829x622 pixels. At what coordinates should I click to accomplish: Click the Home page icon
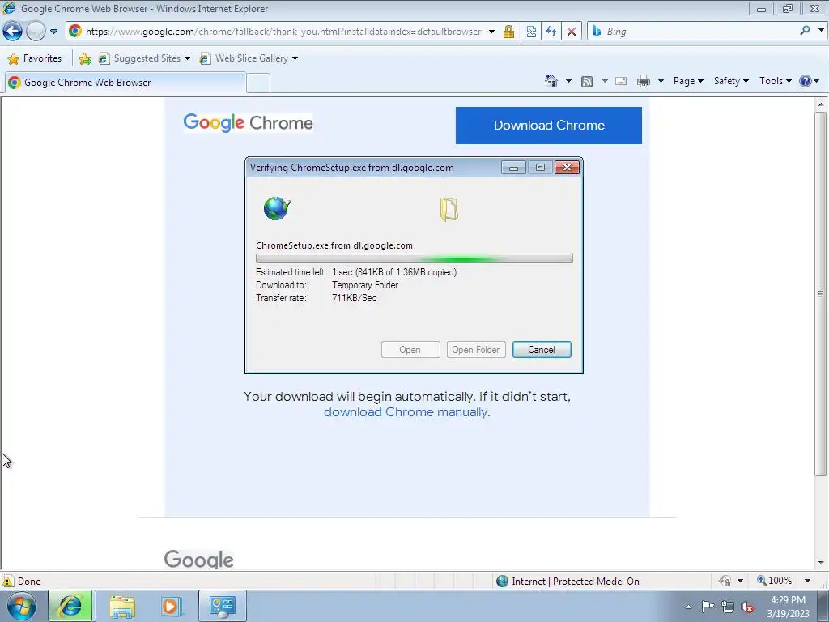tap(551, 81)
